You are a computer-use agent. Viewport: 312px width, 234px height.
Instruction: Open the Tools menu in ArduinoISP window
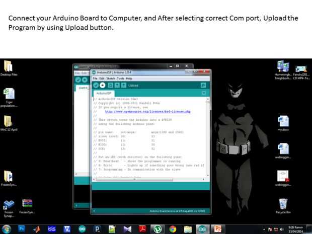point(121,79)
